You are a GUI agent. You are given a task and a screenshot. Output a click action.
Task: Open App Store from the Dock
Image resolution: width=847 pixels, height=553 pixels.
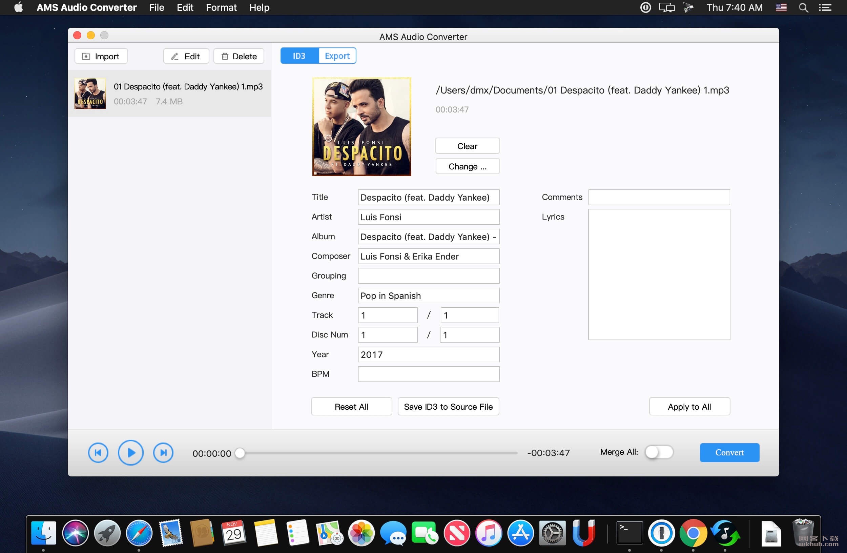pos(520,533)
